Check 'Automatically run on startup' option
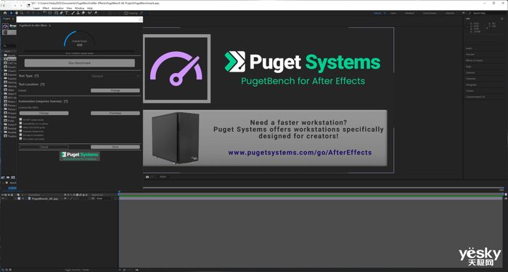This screenshot has height=272, width=508. click(21, 123)
